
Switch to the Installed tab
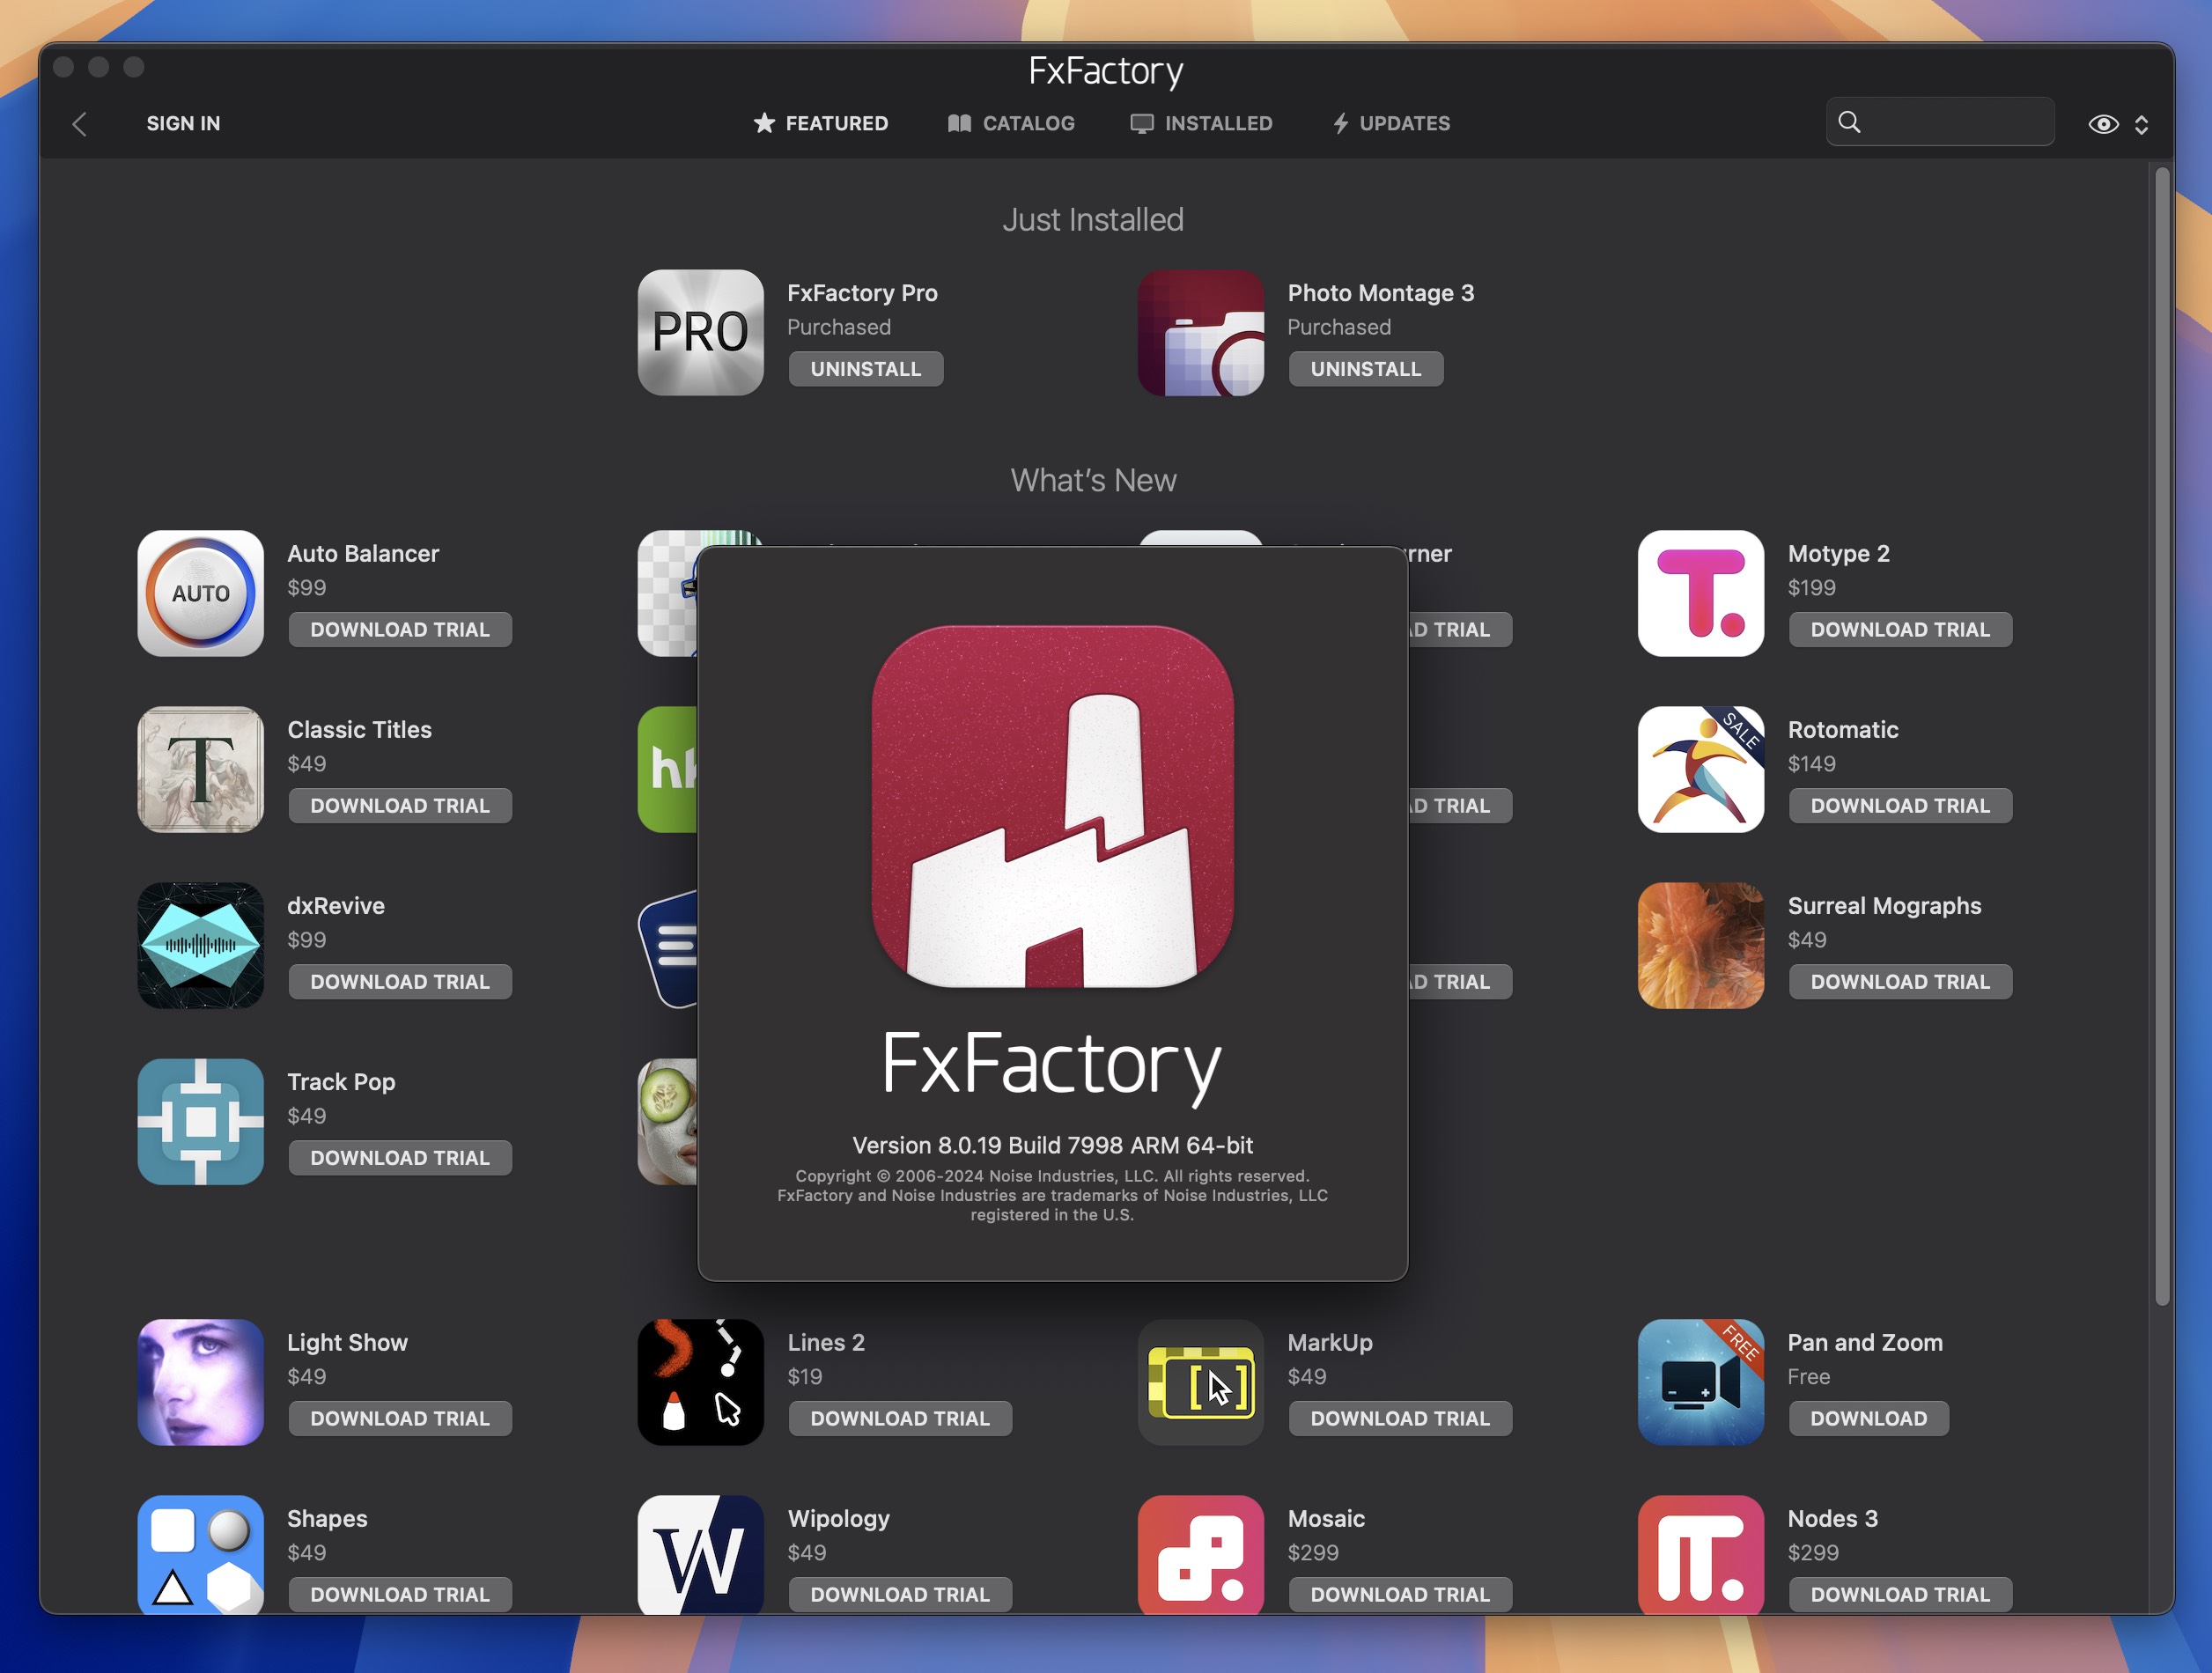pyautogui.click(x=1201, y=123)
